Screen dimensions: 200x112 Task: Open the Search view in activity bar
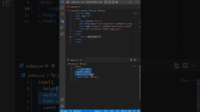coord(62,14)
